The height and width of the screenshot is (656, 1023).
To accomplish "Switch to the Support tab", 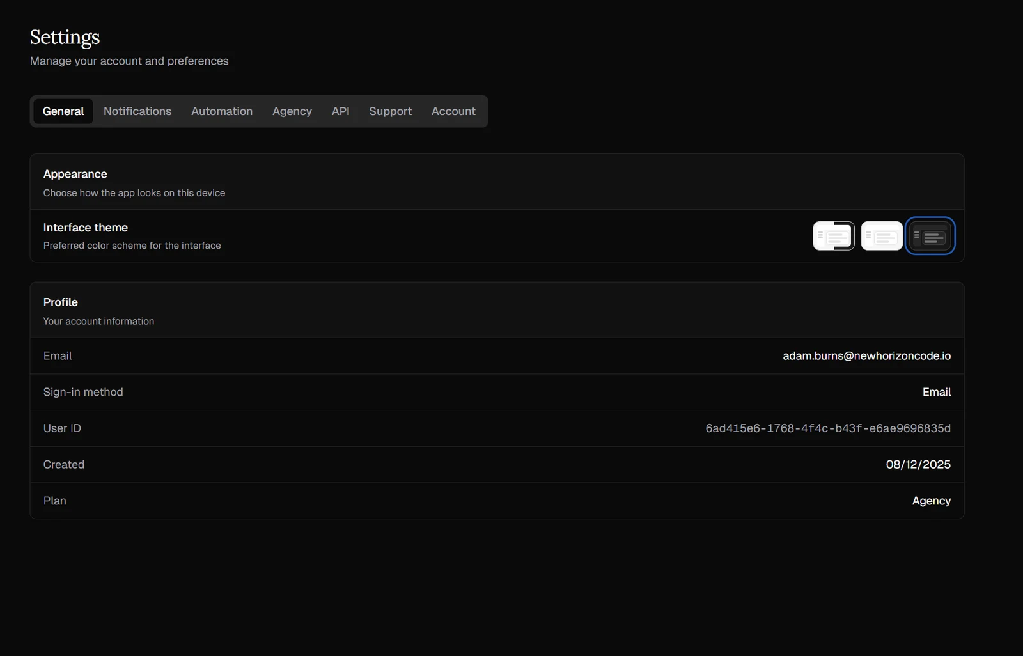I will point(390,111).
